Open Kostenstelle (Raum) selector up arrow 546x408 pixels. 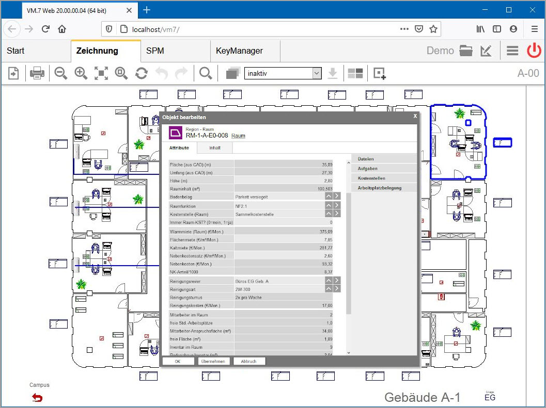click(329, 213)
